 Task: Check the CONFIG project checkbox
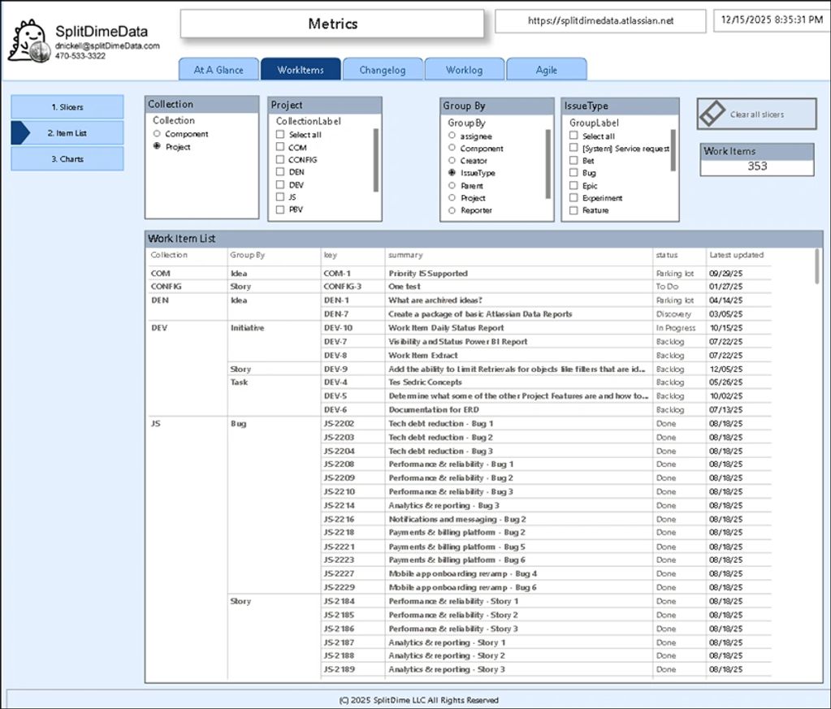tap(280, 160)
